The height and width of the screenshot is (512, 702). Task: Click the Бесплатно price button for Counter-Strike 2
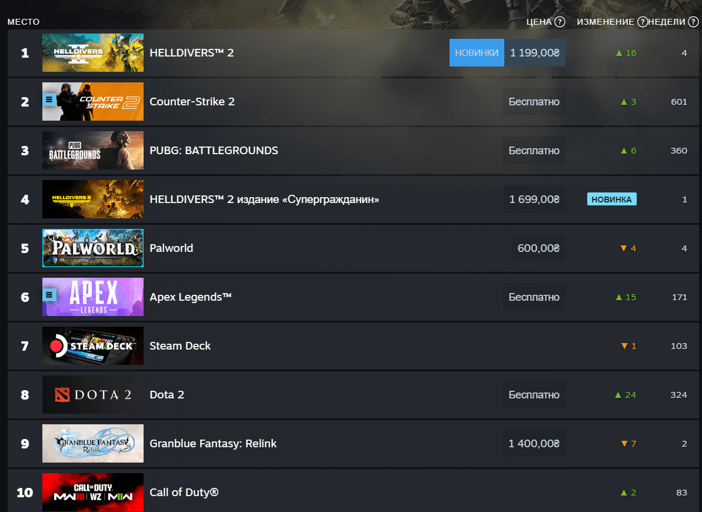click(x=534, y=102)
